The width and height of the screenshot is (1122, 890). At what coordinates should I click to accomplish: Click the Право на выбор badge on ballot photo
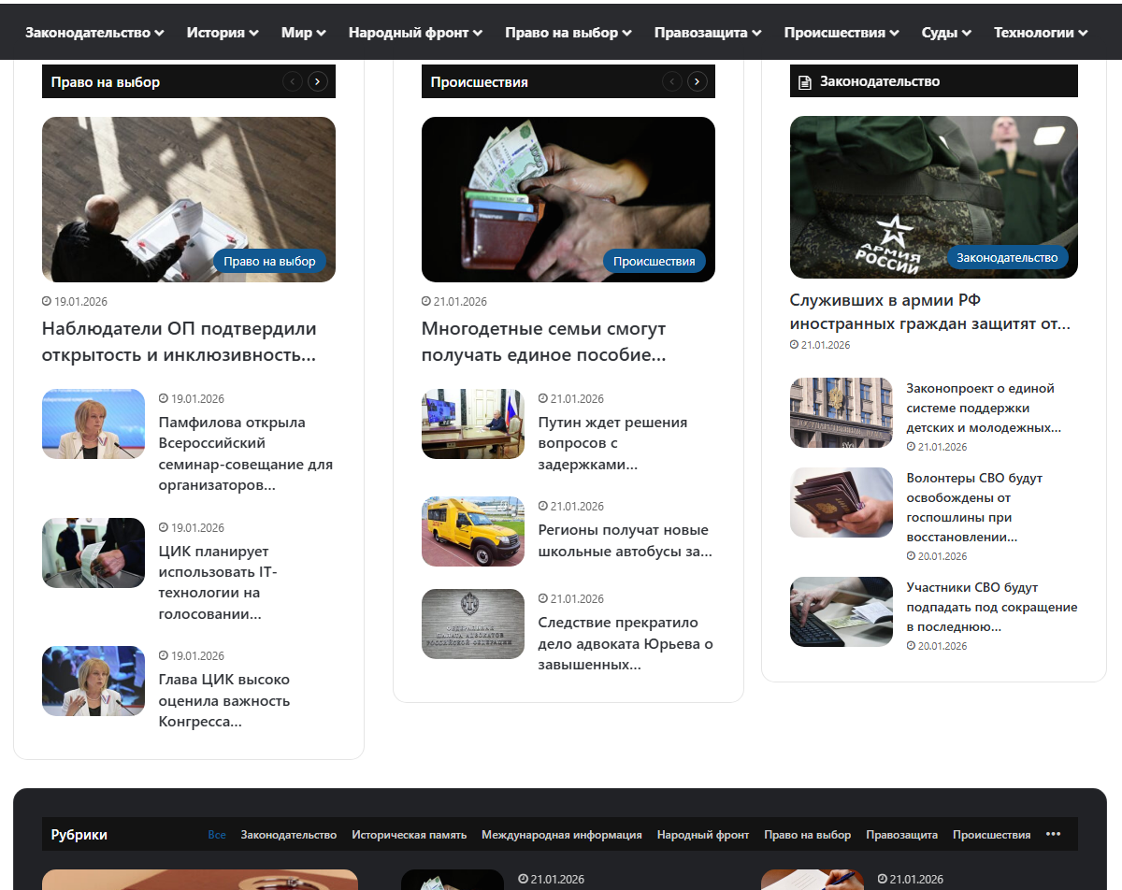pos(269,261)
